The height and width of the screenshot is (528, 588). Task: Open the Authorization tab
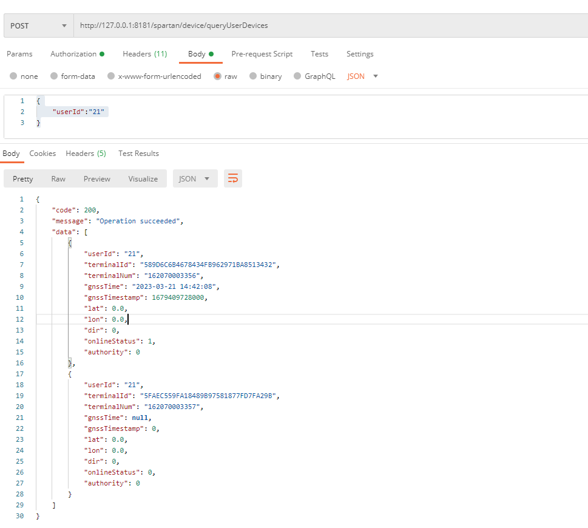(x=77, y=54)
